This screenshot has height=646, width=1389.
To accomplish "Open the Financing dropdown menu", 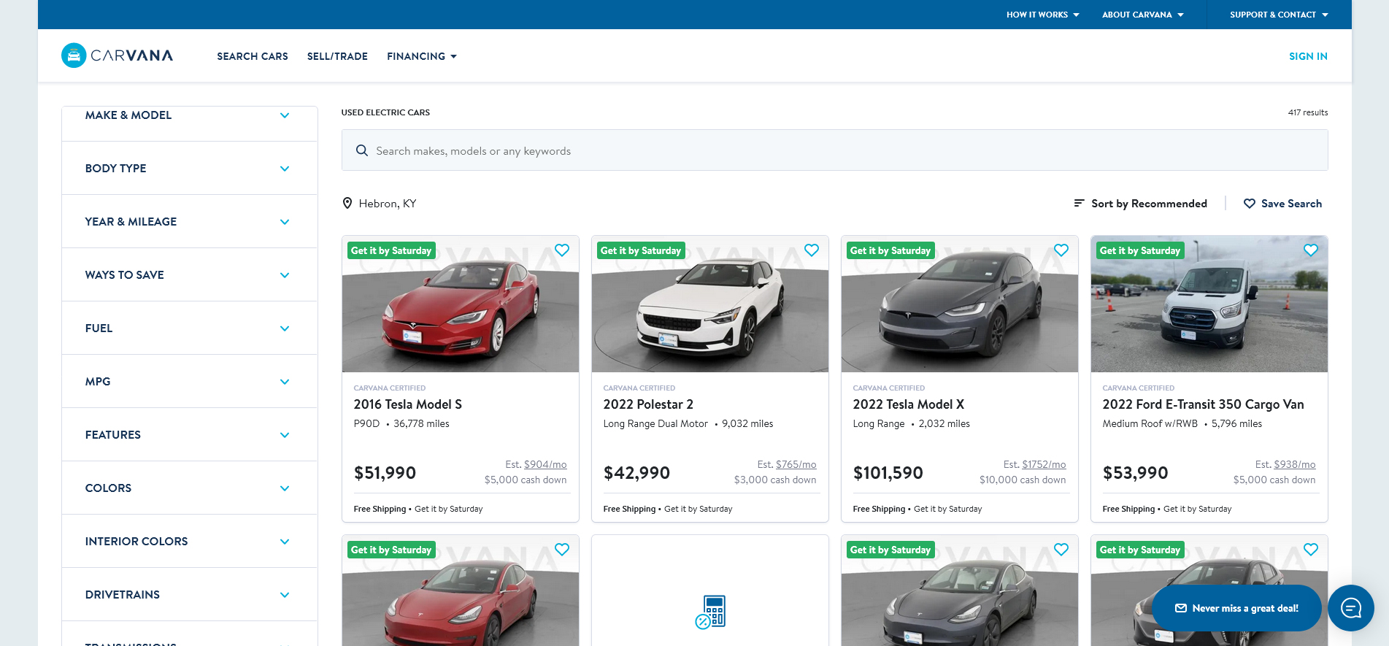I will 422,56.
